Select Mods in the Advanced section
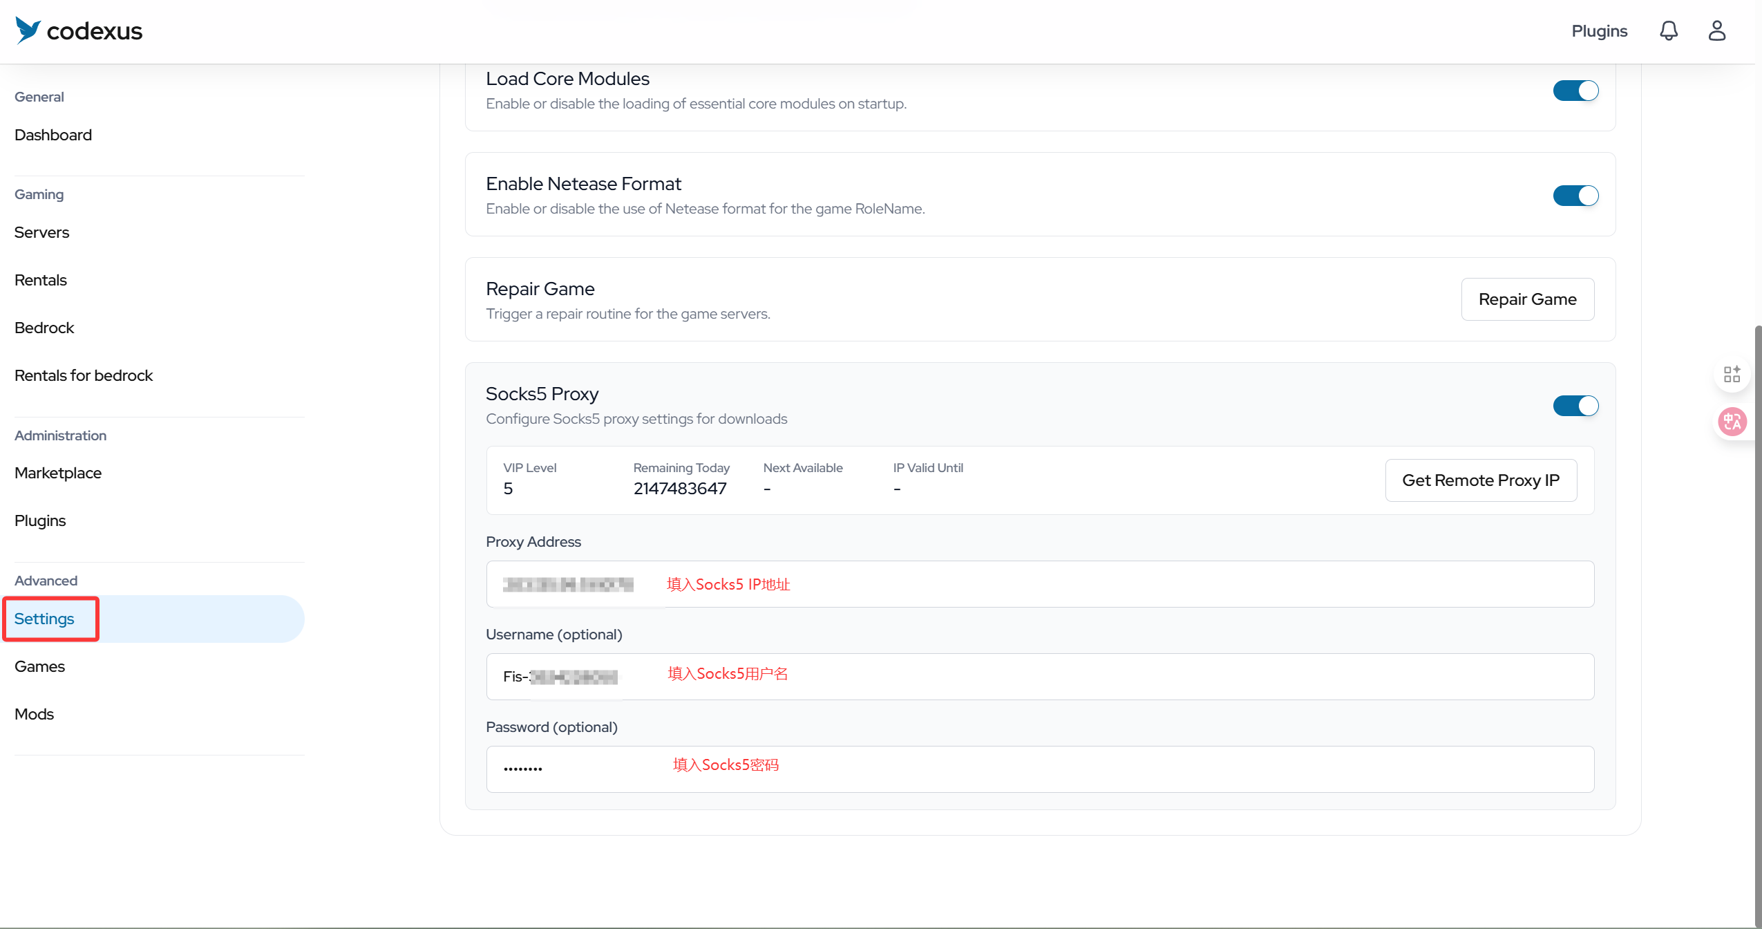 (34, 714)
